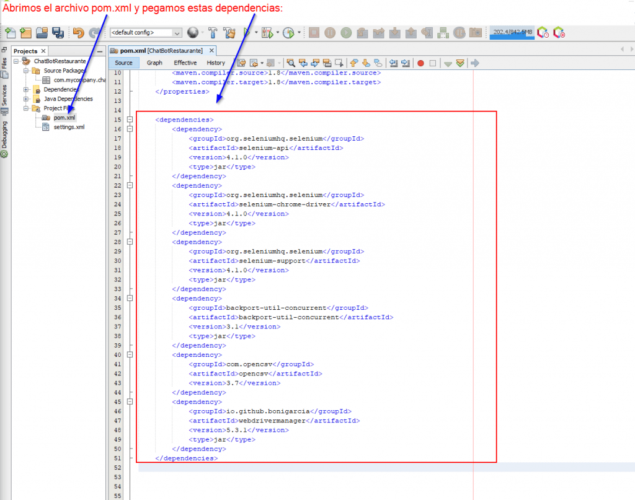Viewport: 635px width, 500px height.
Task: Expand the Java Dependencies tree node
Action: [x=26, y=99]
